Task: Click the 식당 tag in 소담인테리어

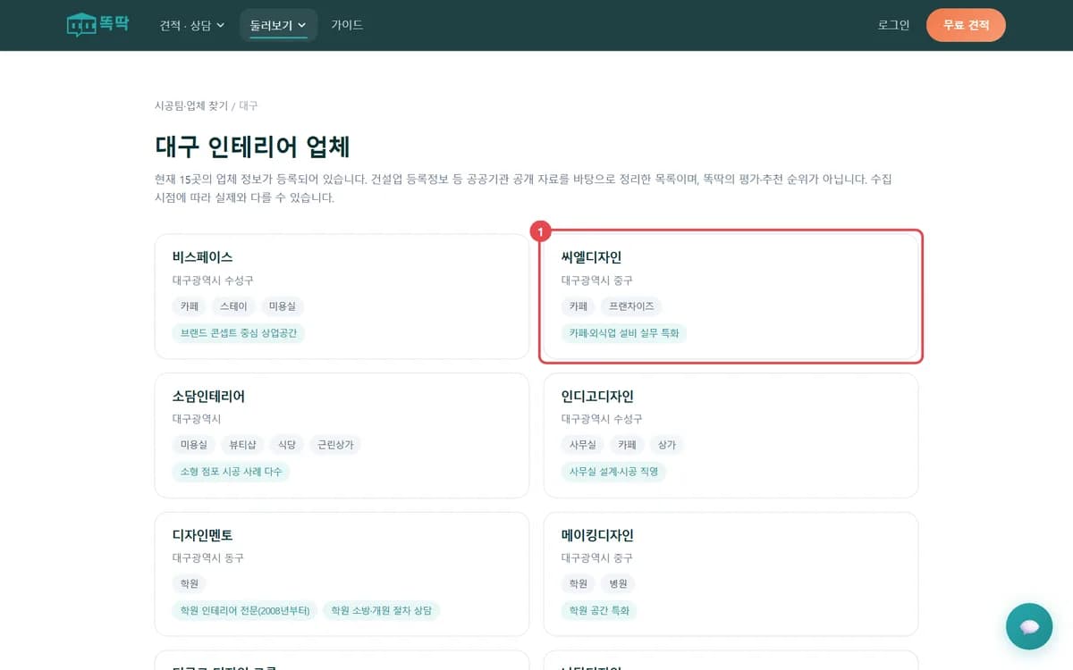Action: (286, 445)
